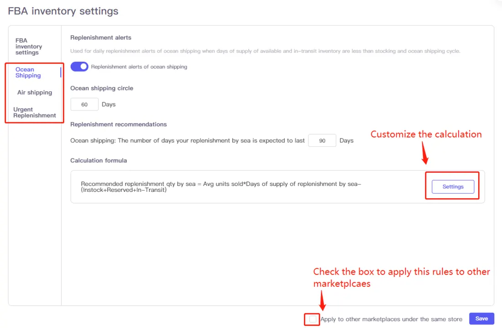This screenshot has width=502, height=328.
Task: Click the 90 days replenishment duration field
Action: (322, 140)
